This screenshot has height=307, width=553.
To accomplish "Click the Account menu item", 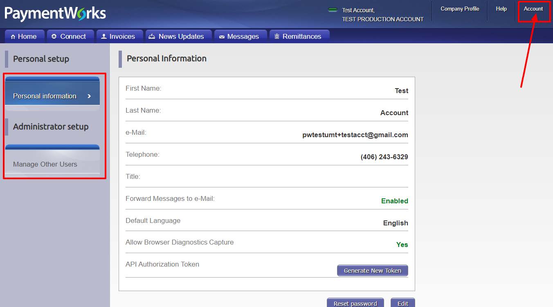I will pyautogui.click(x=533, y=9).
